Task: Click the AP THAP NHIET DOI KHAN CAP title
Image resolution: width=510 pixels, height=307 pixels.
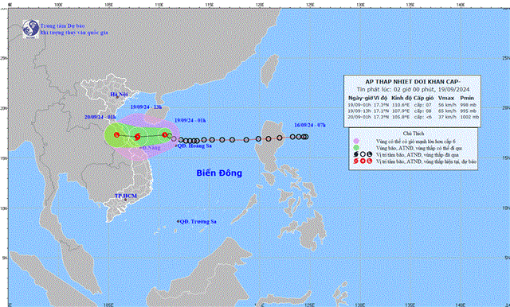Action: tap(413, 82)
